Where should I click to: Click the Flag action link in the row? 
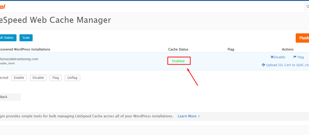tap(299, 57)
